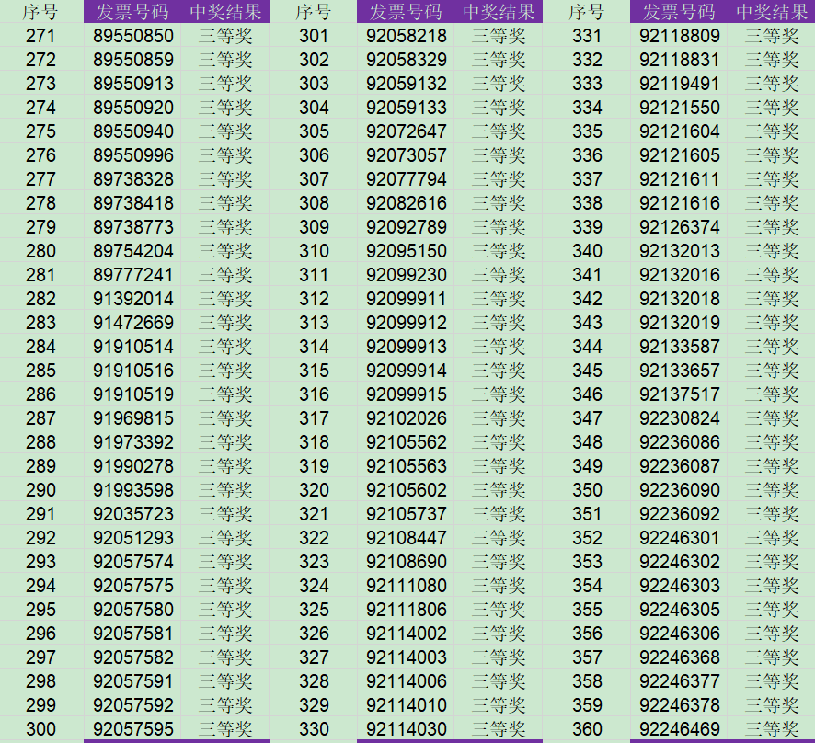This screenshot has width=815, height=743.
Task: Select invoice number 92246368
Action: point(680,657)
